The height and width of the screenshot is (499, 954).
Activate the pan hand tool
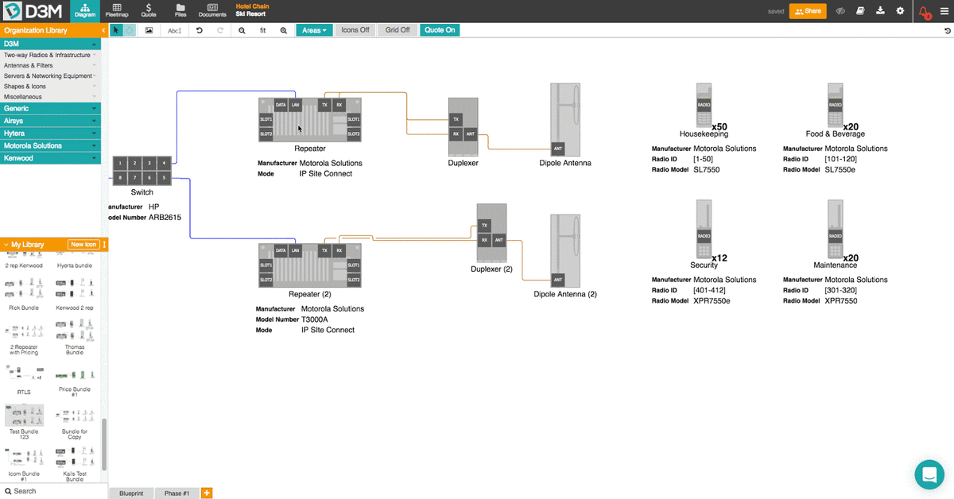coord(128,29)
